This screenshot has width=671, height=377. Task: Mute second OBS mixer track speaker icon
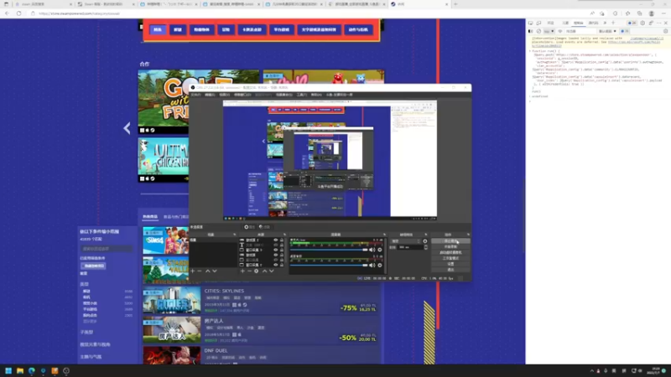[x=372, y=266]
